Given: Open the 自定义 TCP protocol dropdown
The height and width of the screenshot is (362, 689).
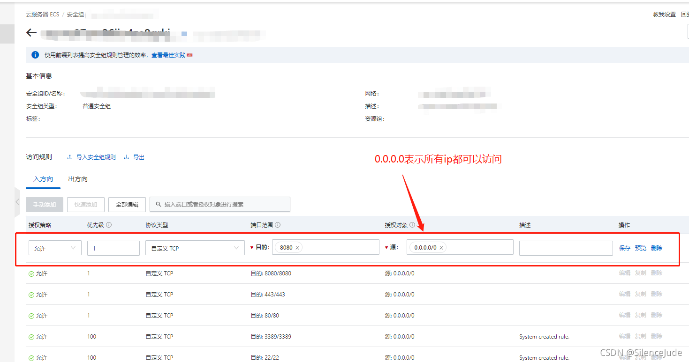Looking at the screenshot, I should click(x=195, y=248).
